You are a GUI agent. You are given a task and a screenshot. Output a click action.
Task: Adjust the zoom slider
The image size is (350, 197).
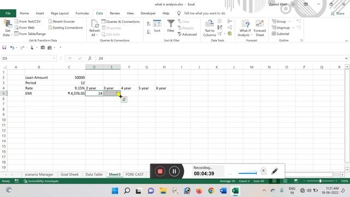point(320,181)
